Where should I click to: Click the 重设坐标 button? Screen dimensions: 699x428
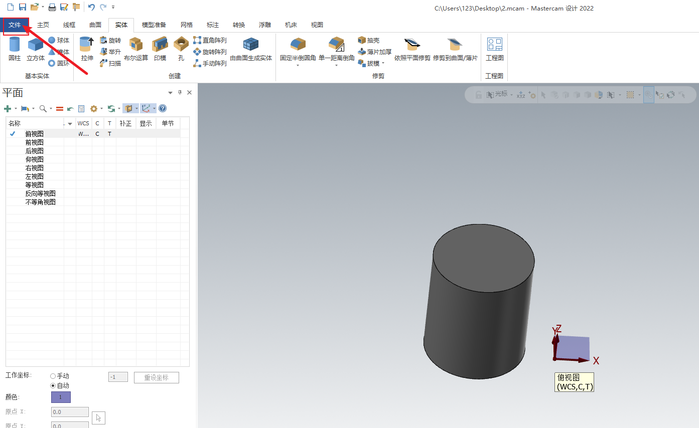coord(156,377)
